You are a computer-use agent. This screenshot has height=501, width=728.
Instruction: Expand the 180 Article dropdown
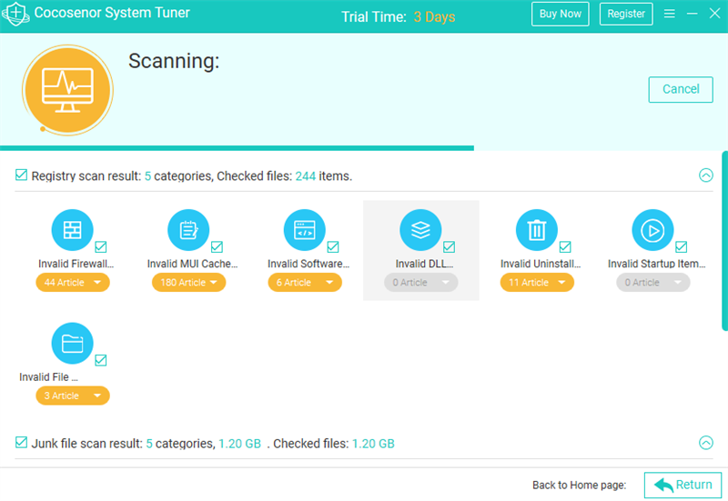pyautogui.click(x=189, y=283)
